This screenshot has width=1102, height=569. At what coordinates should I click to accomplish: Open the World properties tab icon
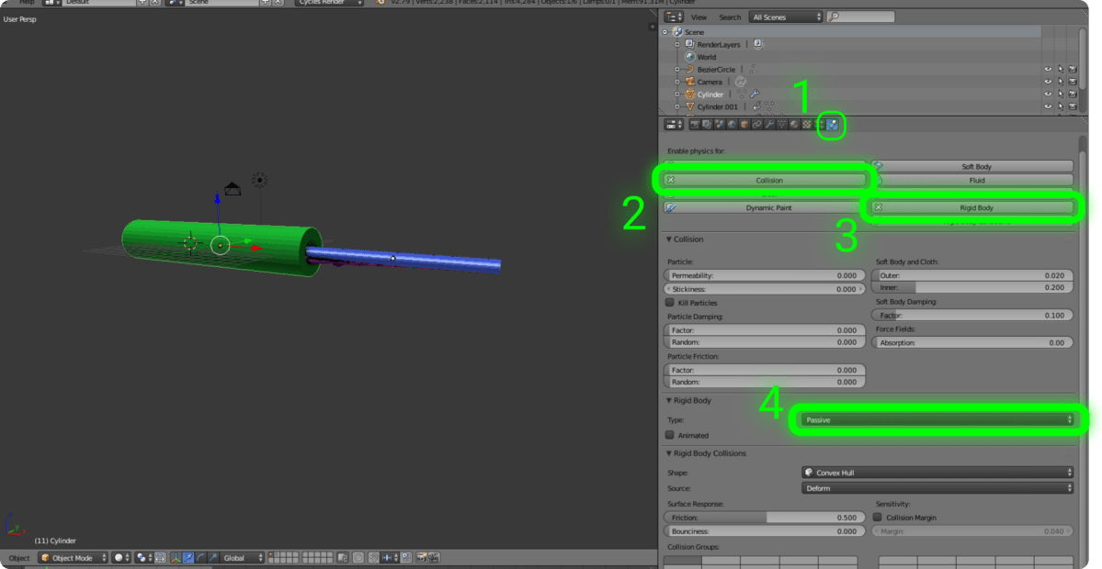click(732, 124)
